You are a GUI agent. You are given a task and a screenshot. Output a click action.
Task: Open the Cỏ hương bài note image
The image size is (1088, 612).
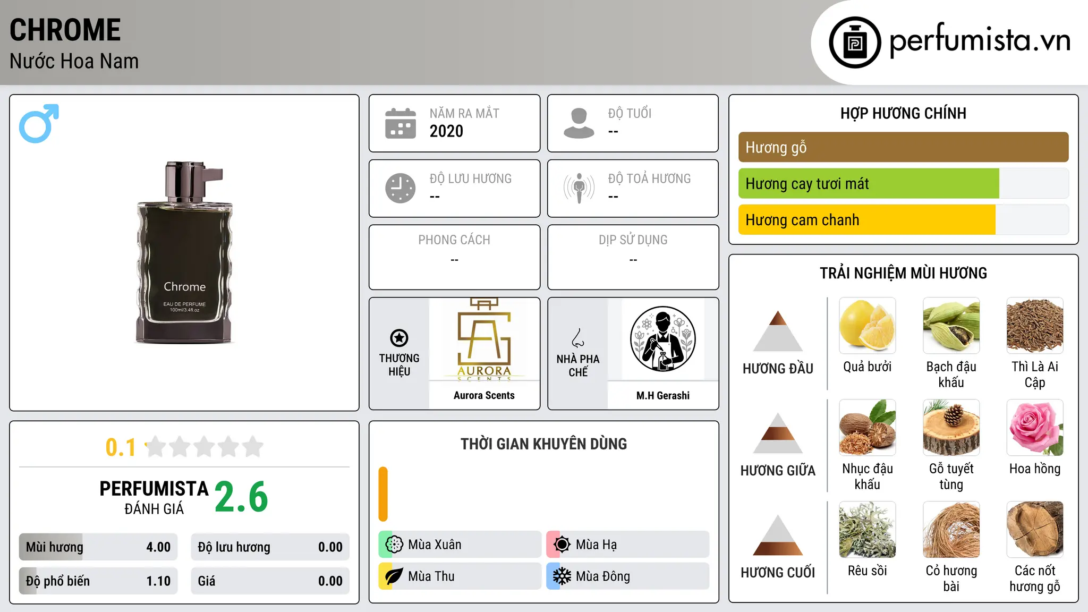(951, 530)
